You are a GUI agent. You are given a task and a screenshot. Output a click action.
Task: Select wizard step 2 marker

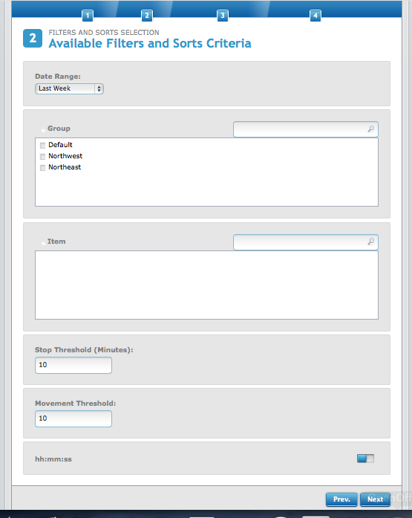(x=147, y=16)
